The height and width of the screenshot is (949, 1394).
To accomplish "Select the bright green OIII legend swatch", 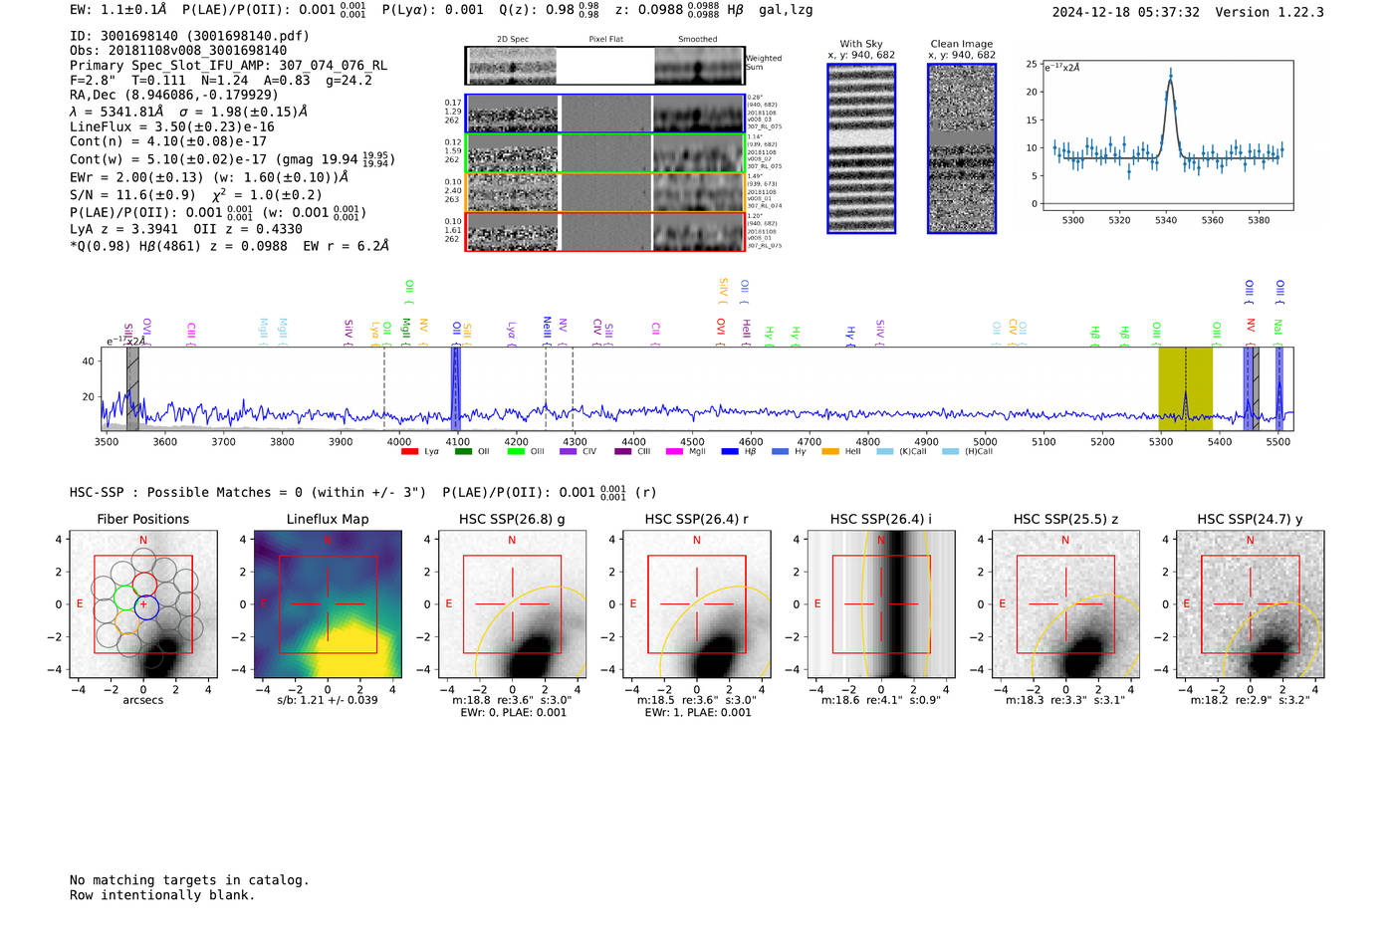I will click(x=515, y=452).
